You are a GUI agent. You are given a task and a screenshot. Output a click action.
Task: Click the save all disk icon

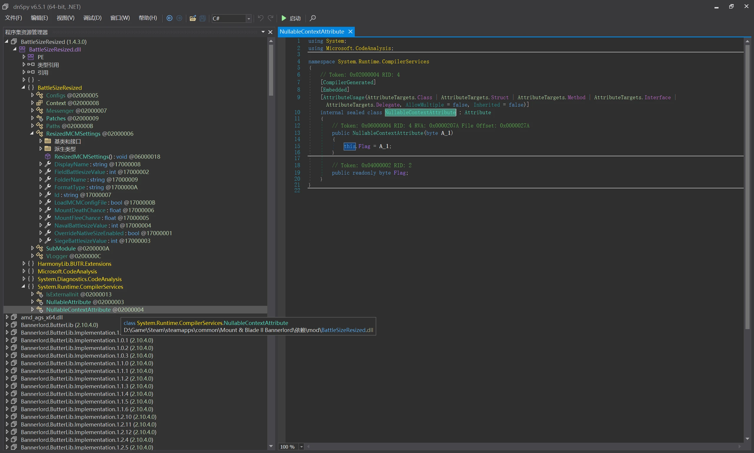[x=202, y=18]
